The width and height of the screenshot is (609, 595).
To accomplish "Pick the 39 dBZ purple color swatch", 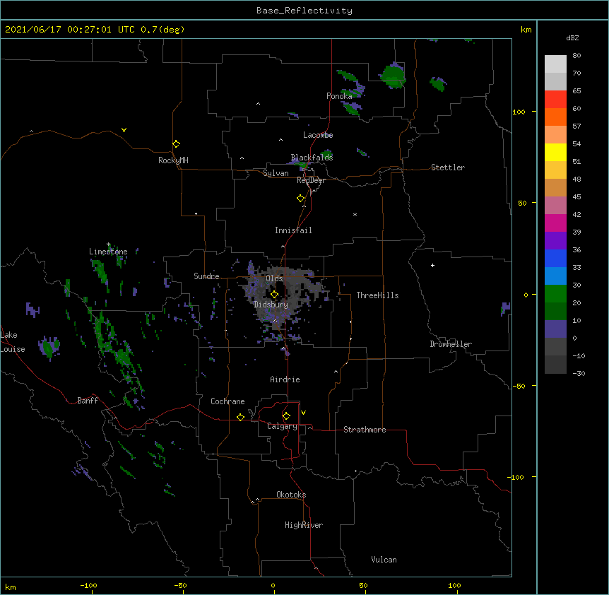I will pos(555,240).
